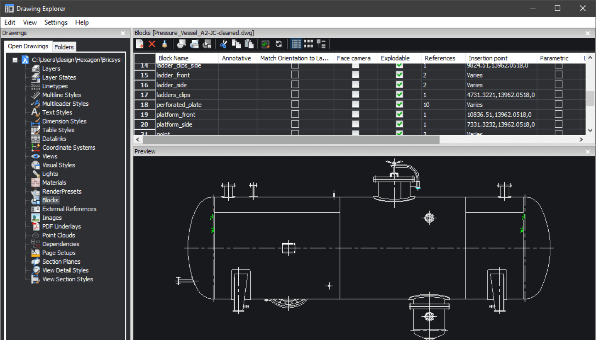Cut the selected block using the scissors icon
Viewport: 596px width, 340px height.
pyautogui.click(x=223, y=44)
